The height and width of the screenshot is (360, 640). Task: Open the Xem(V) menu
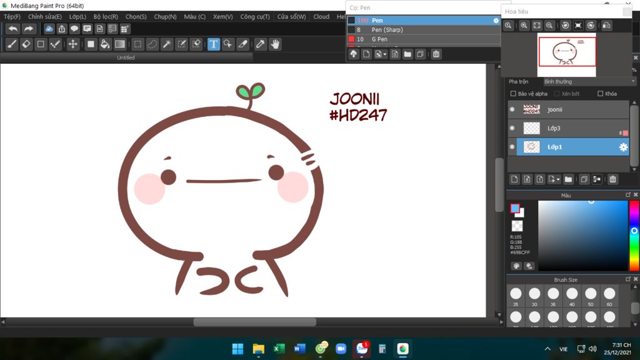tap(223, 17)
